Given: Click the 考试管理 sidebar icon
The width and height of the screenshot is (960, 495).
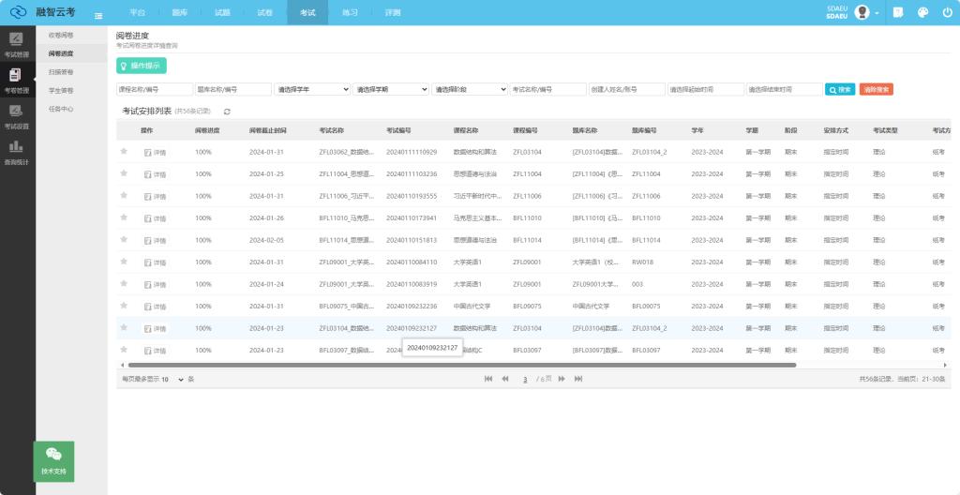Looking at the screenshot, I should pos(16,44).
